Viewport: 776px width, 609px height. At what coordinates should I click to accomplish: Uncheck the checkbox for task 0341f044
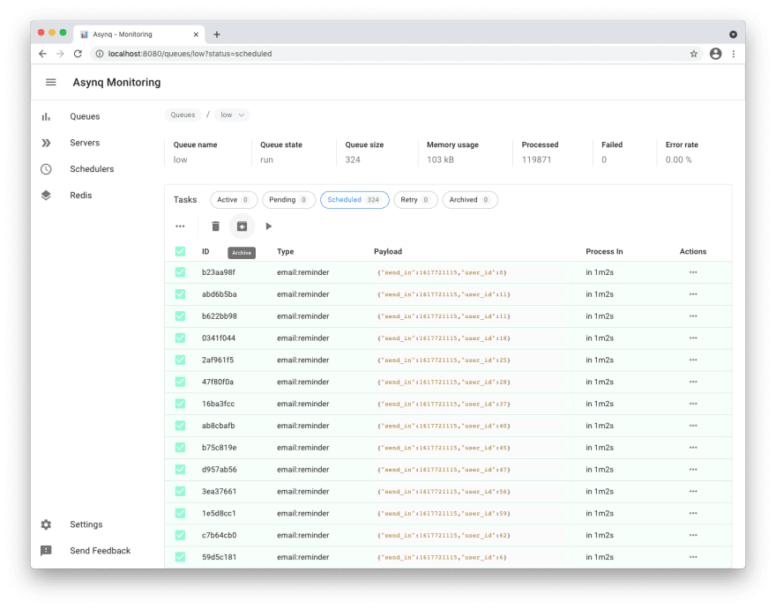pos(180,338)
